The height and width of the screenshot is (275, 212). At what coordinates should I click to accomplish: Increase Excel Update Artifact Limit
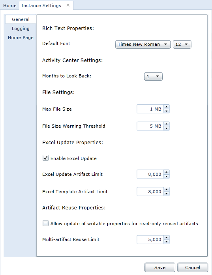pyautogui.click(x=167, y=172)
